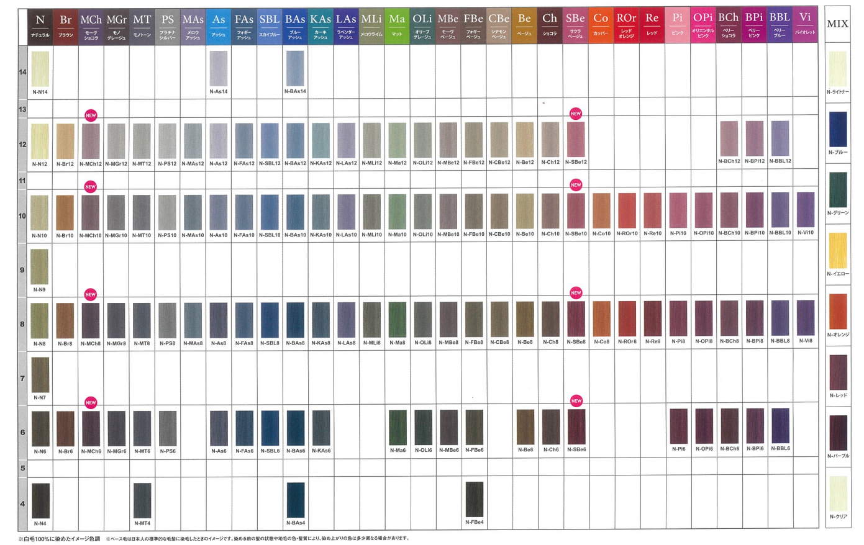Pick the yellow MIX swatch N-イエロー
Viewport: 864px width, 545px height.
click(x=838, y=251)
